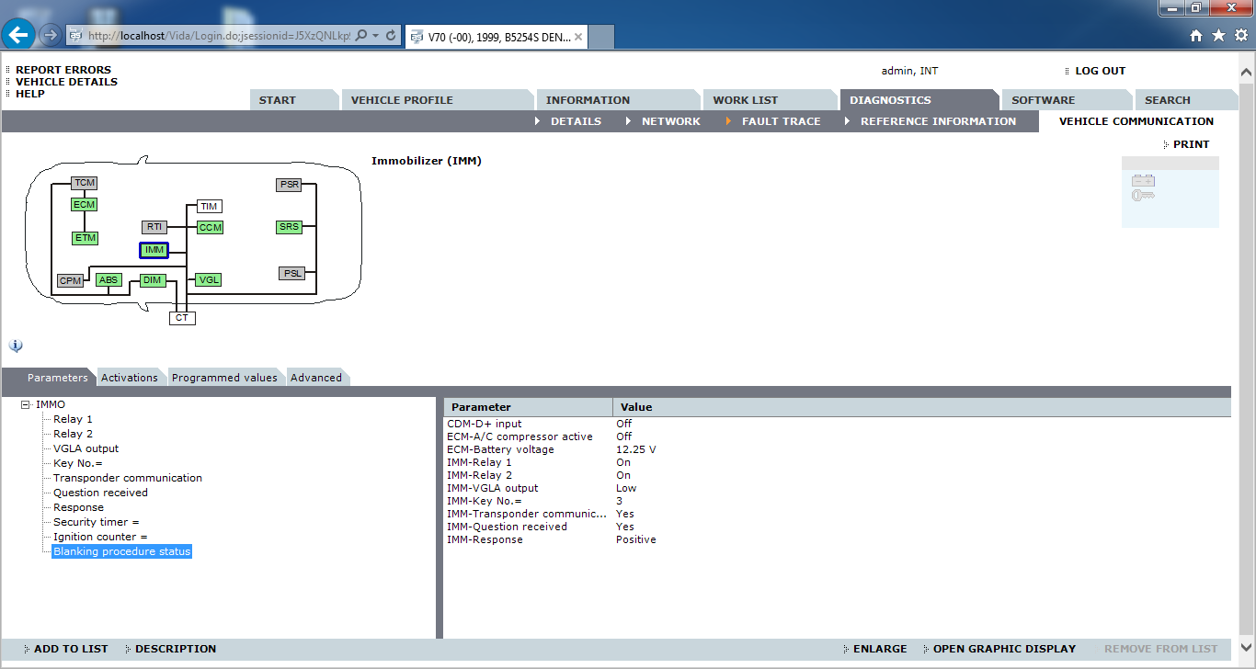Refresh the page using address bar icon
This screenshot has width=1256, height=669.
[x=391, y=36]
